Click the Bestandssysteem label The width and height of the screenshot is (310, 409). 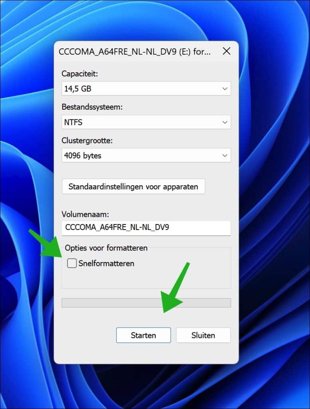pos(92,107)
